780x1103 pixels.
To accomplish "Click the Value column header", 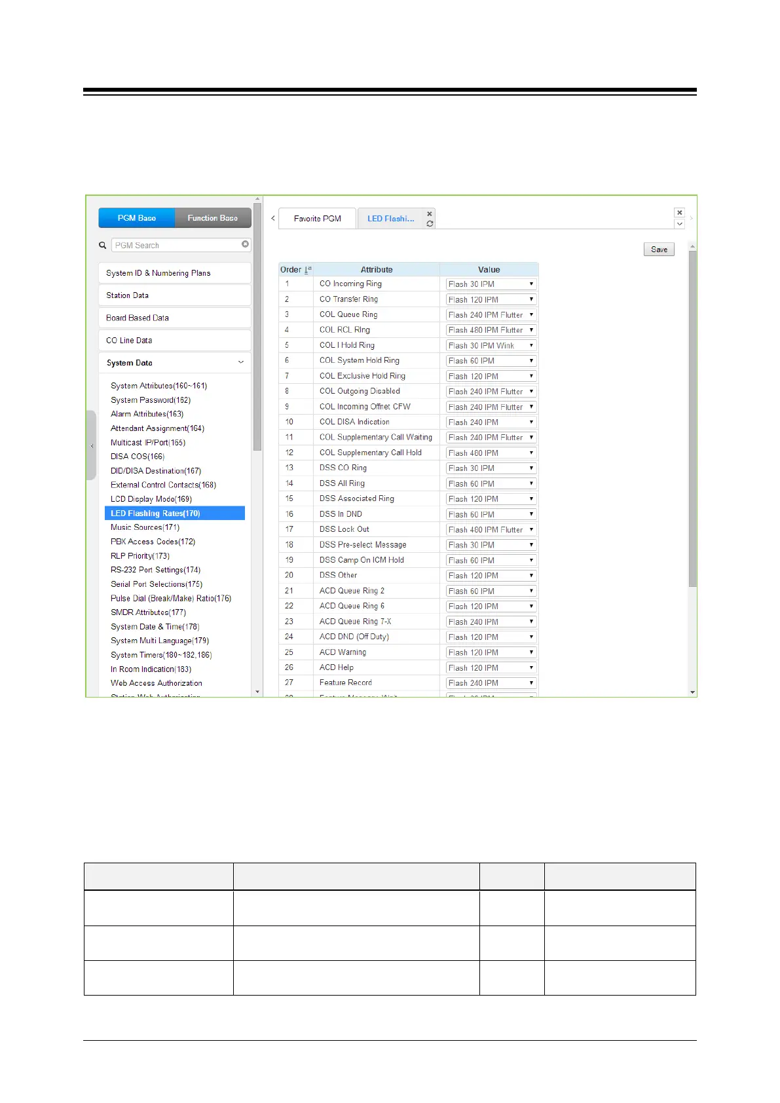I will (x=489, y=270).
